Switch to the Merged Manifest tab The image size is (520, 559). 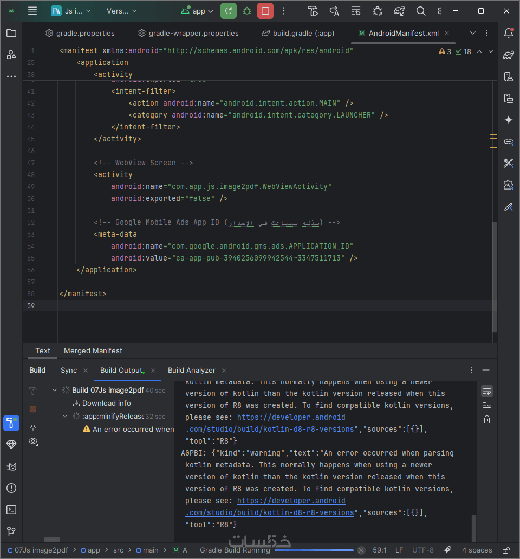click(93, 350)
